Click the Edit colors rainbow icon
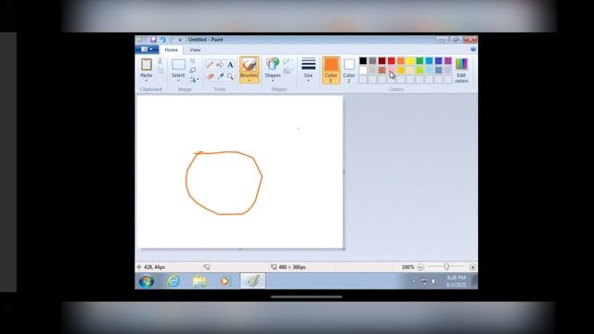The height and width of the screenshot is (334, 594). [x=461, y=64]
